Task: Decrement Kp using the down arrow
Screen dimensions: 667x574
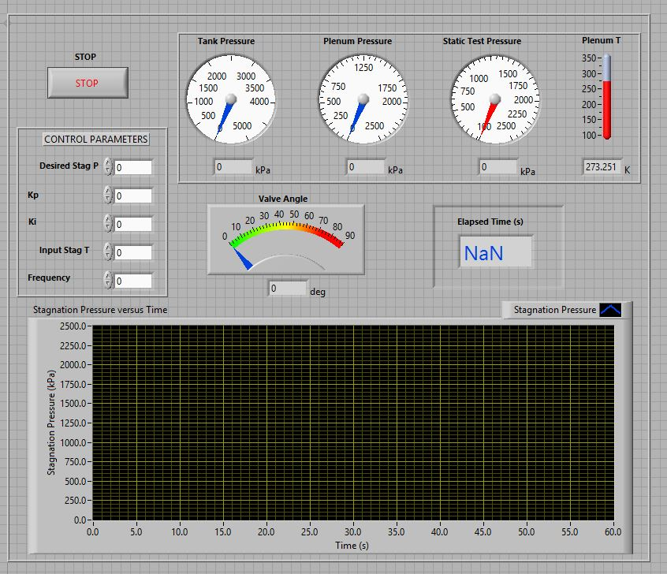Action: point(108,197)
